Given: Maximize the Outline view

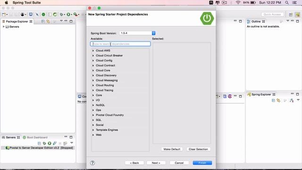Looking at the screenshot, I should click(298, 21).
